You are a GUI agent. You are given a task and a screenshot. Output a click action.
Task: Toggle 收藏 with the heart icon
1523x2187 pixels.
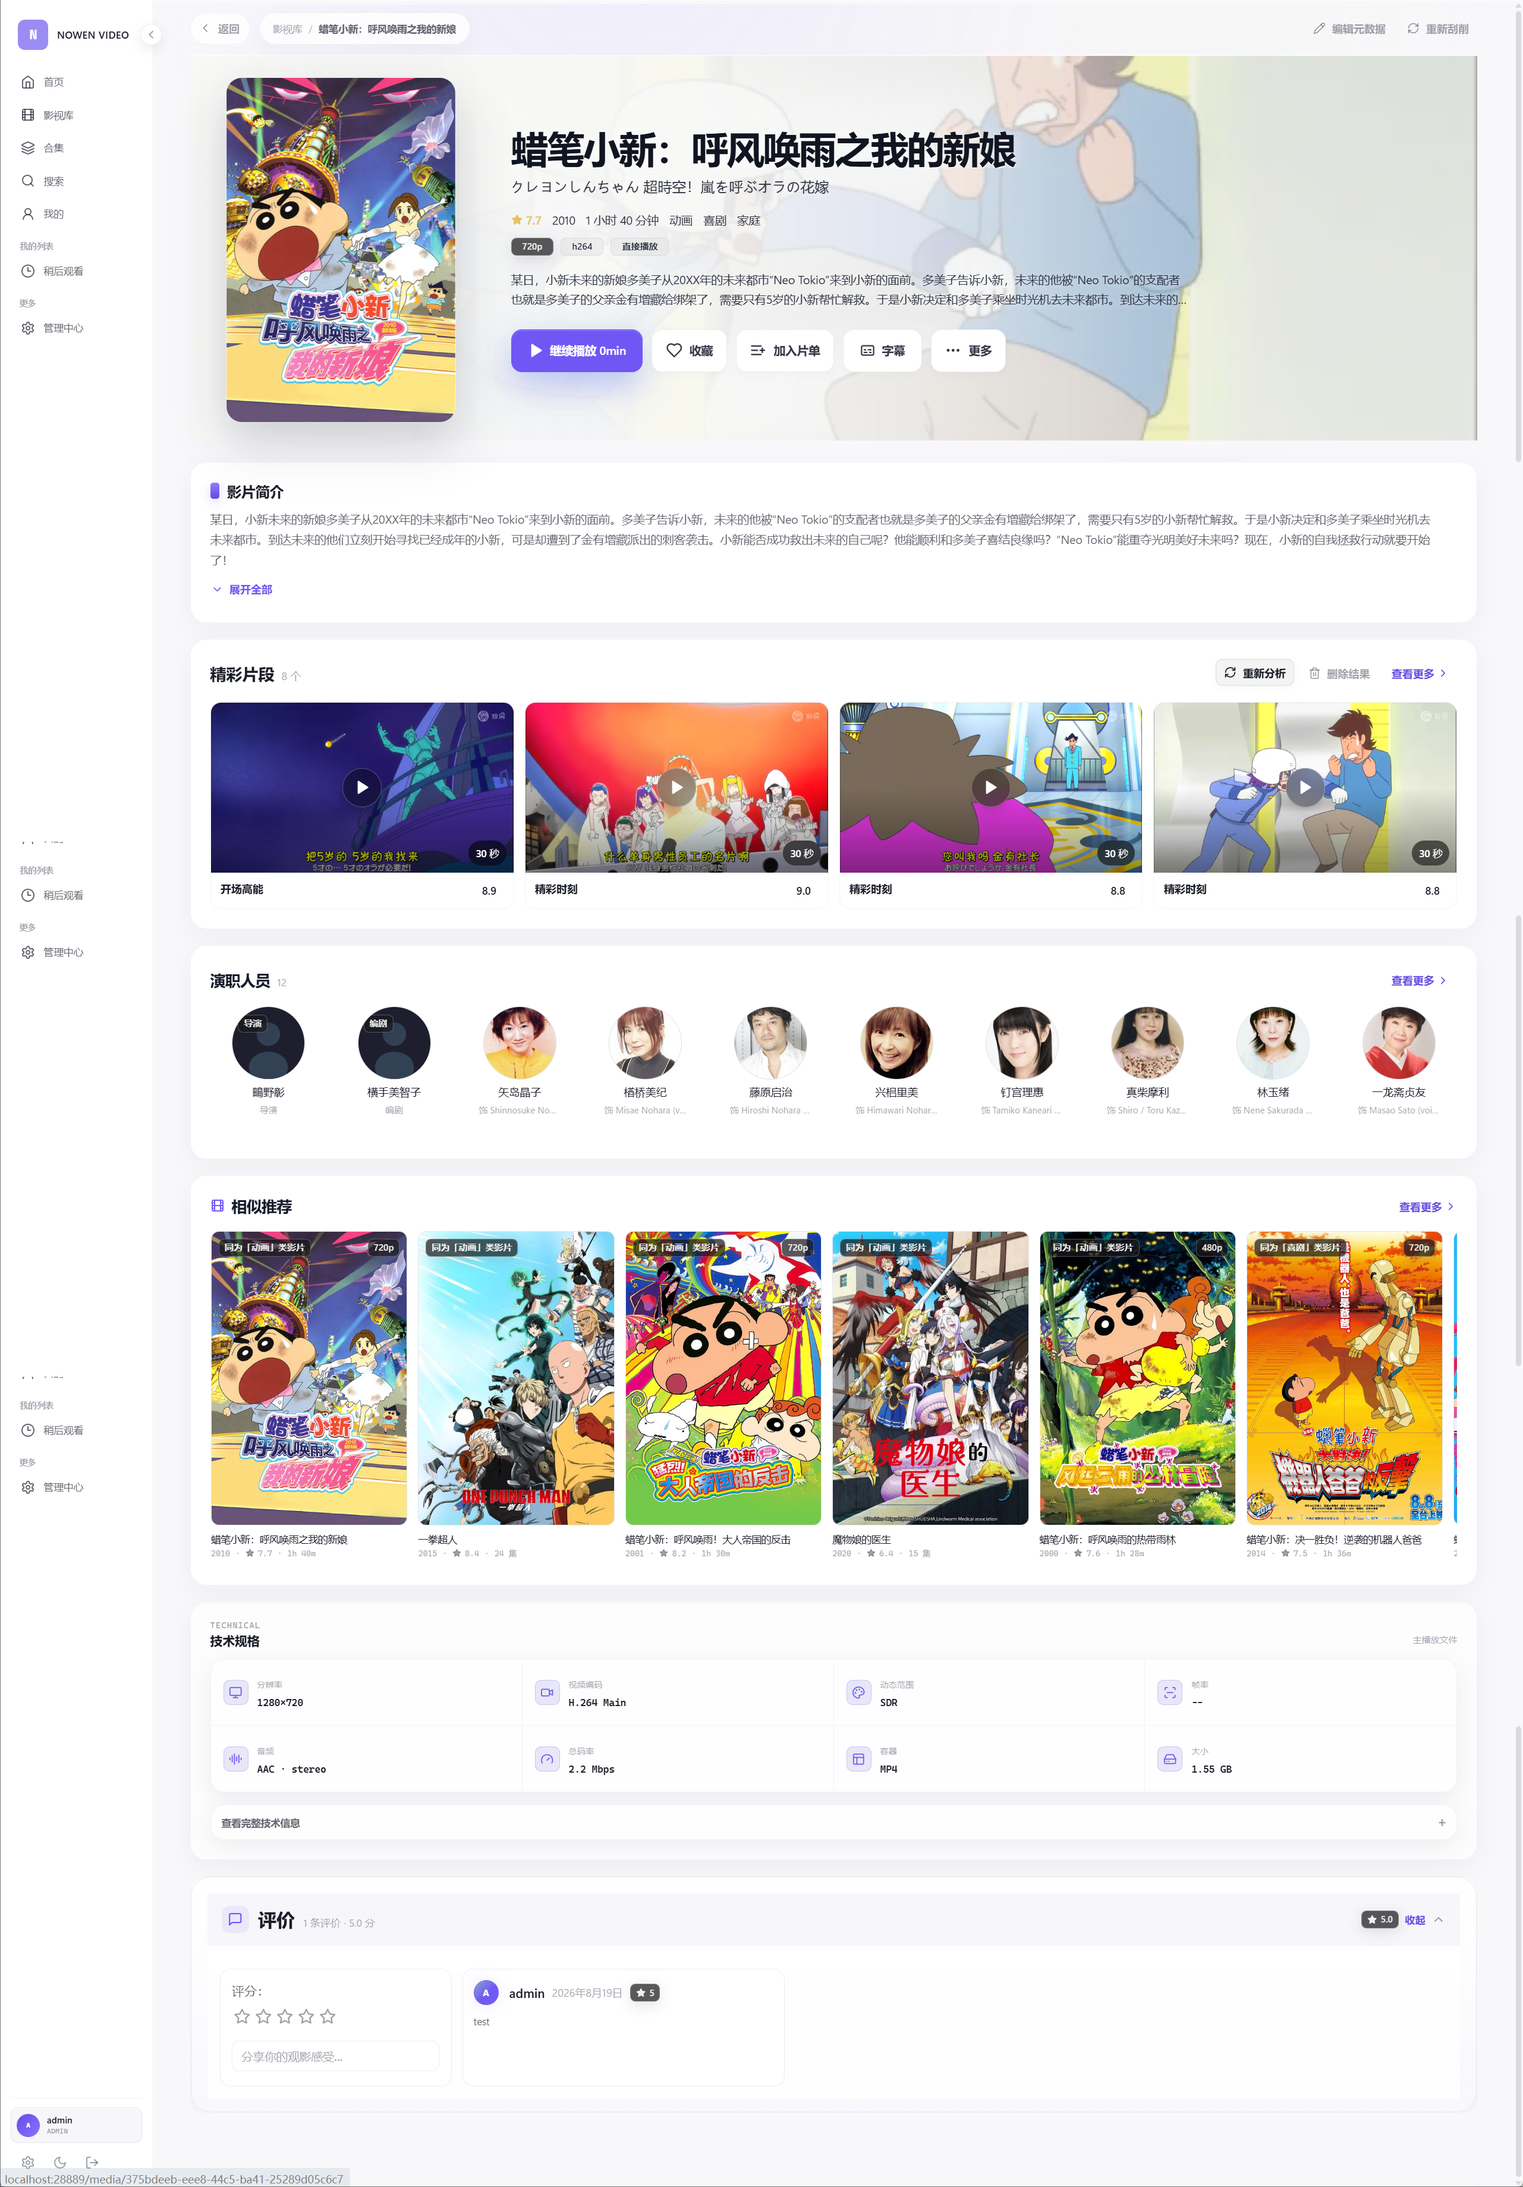tap(674, 351)
